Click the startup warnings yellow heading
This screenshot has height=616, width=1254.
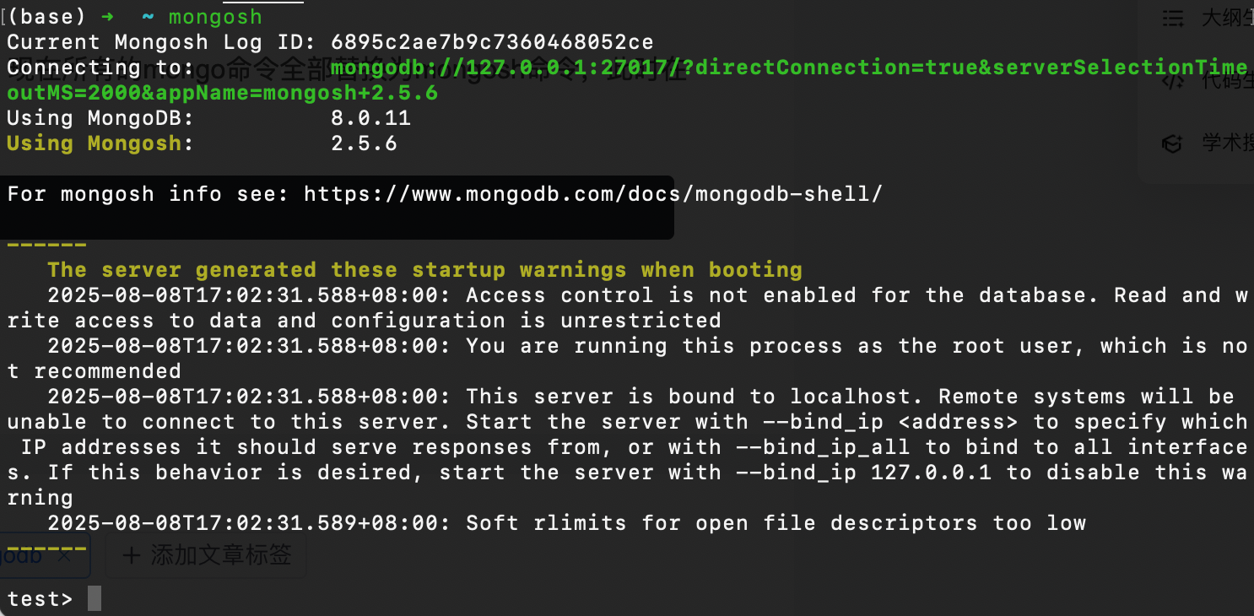(x=424, y=270)
